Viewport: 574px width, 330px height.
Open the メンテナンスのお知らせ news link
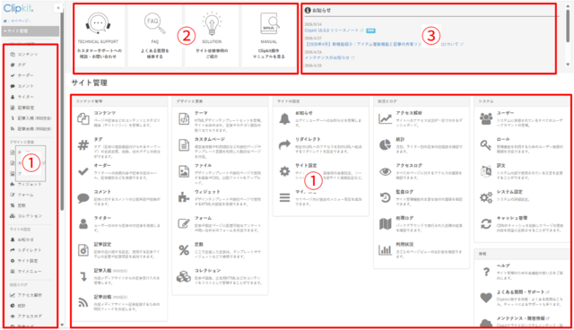coord(327,57)
